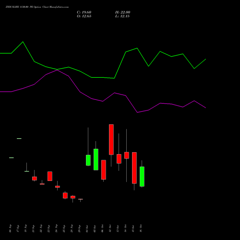Select the 21 Sep date label
Image resolution: width=240 pixels, height=240 pixels.
(x=34, y=228)
